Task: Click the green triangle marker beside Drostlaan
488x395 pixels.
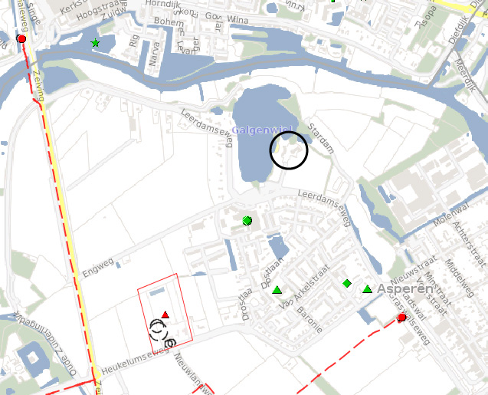Action: [277, 290]
